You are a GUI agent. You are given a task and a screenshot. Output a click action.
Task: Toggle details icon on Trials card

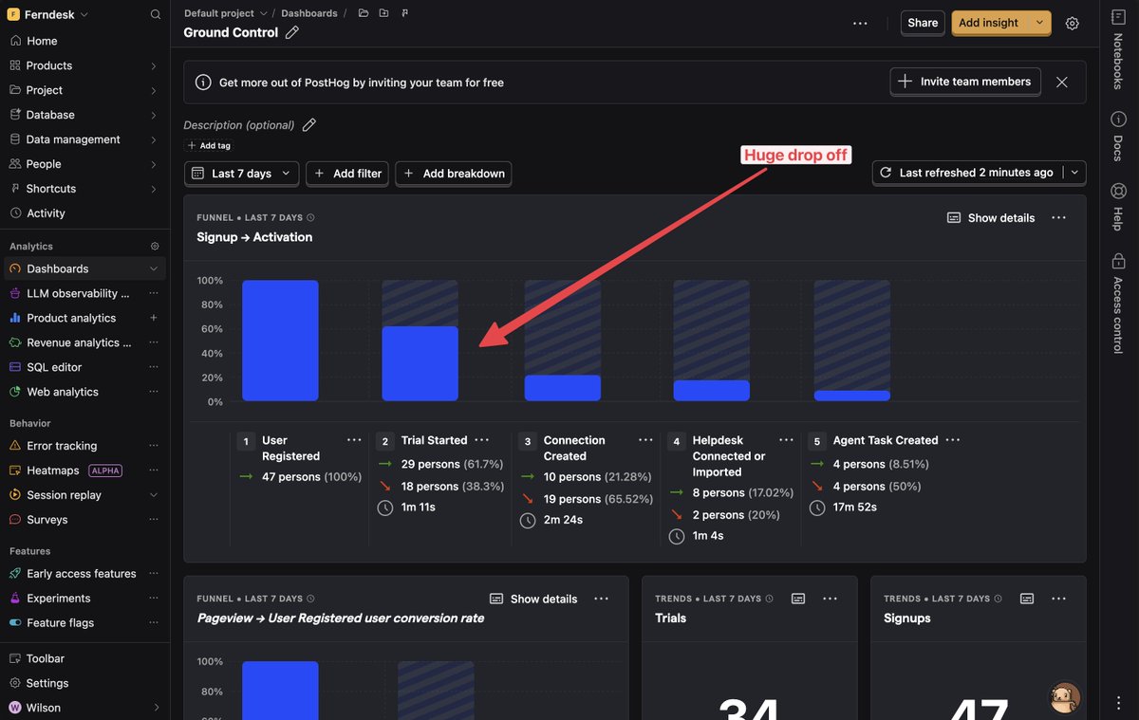point(798,599)
